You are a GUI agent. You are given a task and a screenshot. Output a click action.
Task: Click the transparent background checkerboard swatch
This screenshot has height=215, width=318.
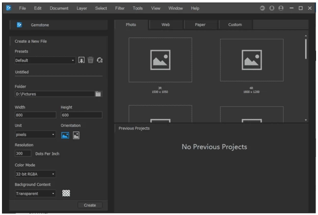pyautogui.click(x=66, y=193)
